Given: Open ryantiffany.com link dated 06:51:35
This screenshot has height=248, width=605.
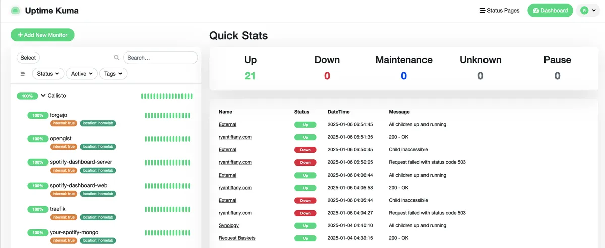Looking at the screenshot, I should [x=235, y=137].
